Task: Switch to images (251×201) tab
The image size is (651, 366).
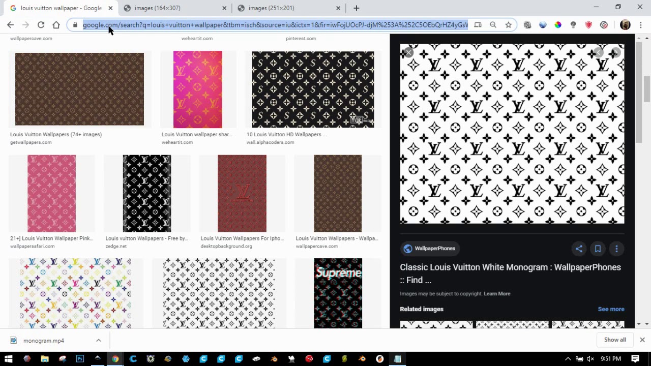Action: [x=289, y=8]
